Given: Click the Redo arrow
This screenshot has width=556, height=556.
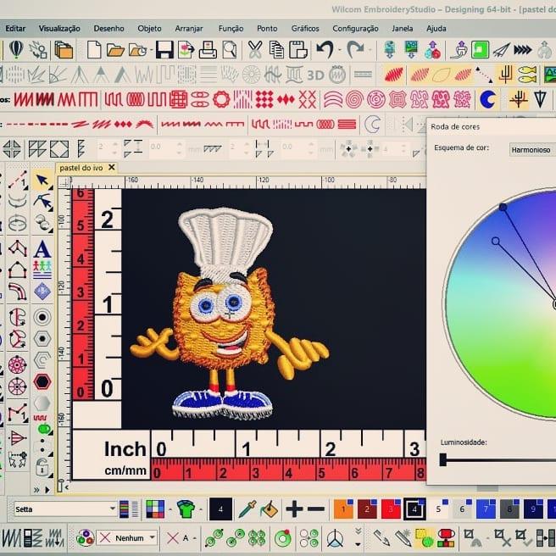Looking at the screenshot, I should click(x=355, y=49).
